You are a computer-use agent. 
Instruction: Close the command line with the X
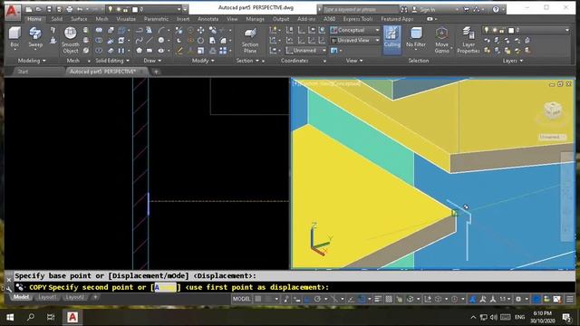coord(9,280)
